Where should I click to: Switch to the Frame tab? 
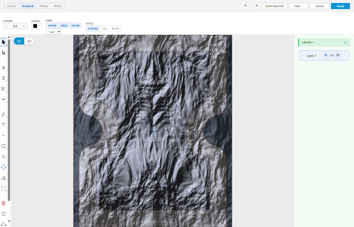click(x=12, y=6)
